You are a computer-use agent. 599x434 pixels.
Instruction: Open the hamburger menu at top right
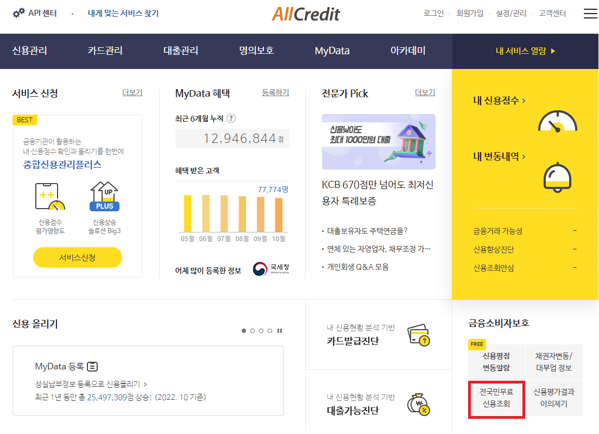point(590,14)
